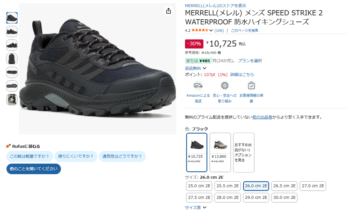Play the product video thumbnail
The width and height of the screenshot is (351, 213).
point(12,100)
